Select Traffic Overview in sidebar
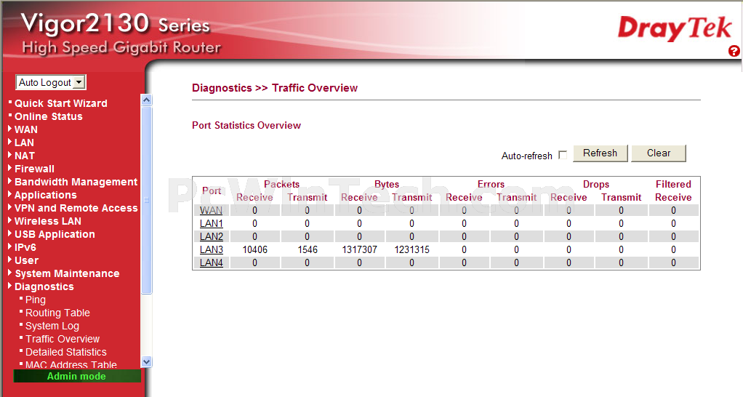The width and height of the screenshot is (743, 397). (x=63, y=340)
